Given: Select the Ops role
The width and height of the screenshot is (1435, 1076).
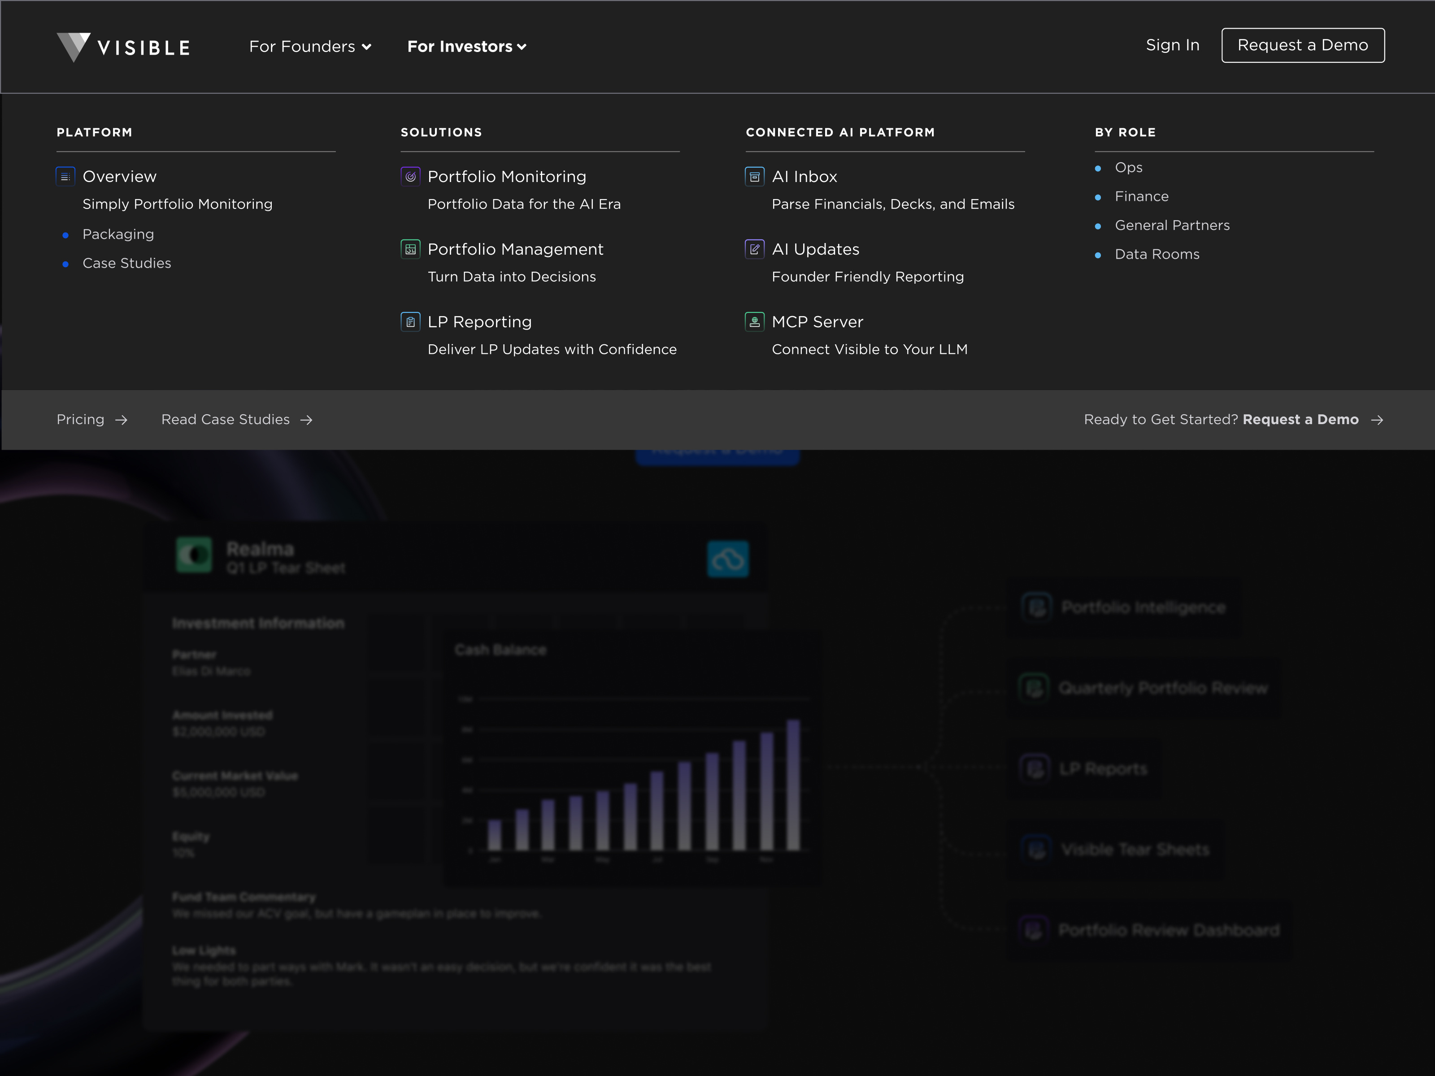Looking at the screenshot, I should (x=1129, y=167).
